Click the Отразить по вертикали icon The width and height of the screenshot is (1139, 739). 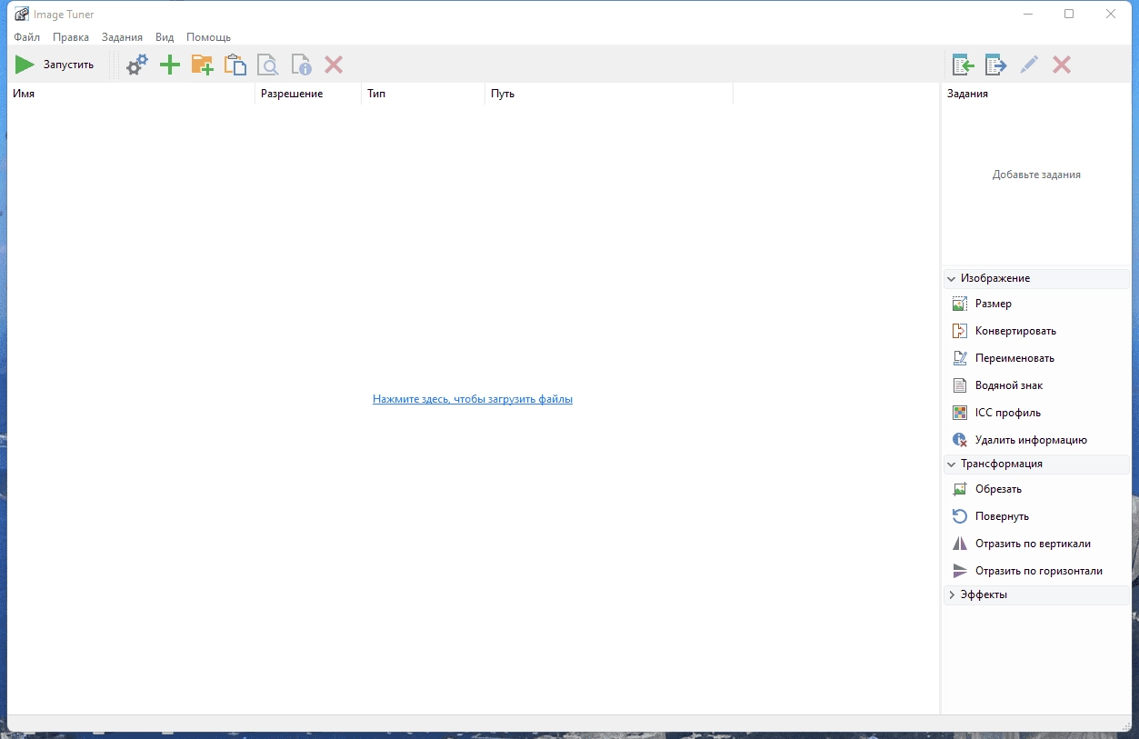pos(959,544)
